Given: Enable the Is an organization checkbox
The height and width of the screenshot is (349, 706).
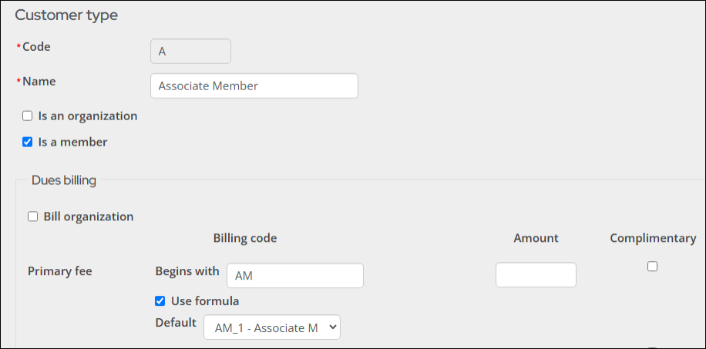Looking at the screenshot, I should coord(28,116).
